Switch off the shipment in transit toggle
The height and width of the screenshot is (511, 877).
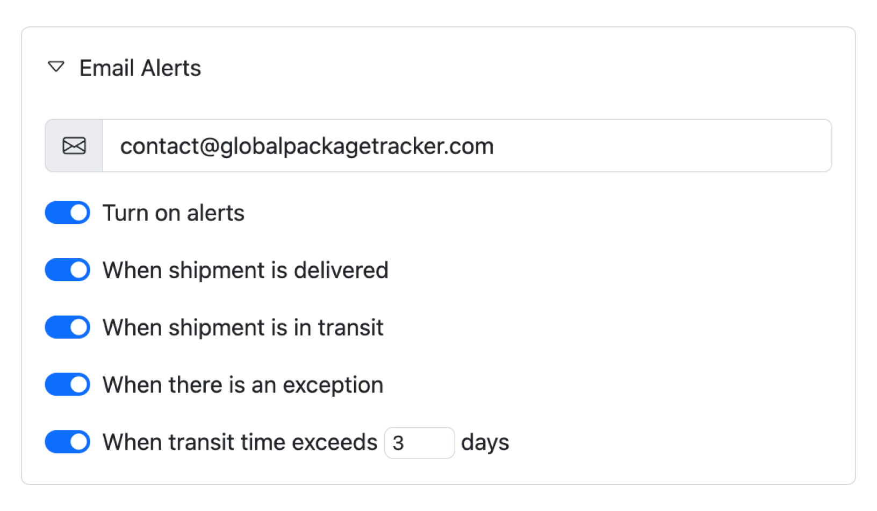pos(68,327)
